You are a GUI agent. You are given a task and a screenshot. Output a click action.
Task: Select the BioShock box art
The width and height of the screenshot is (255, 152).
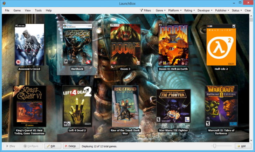pyautogui.click(x=77, y=45)
